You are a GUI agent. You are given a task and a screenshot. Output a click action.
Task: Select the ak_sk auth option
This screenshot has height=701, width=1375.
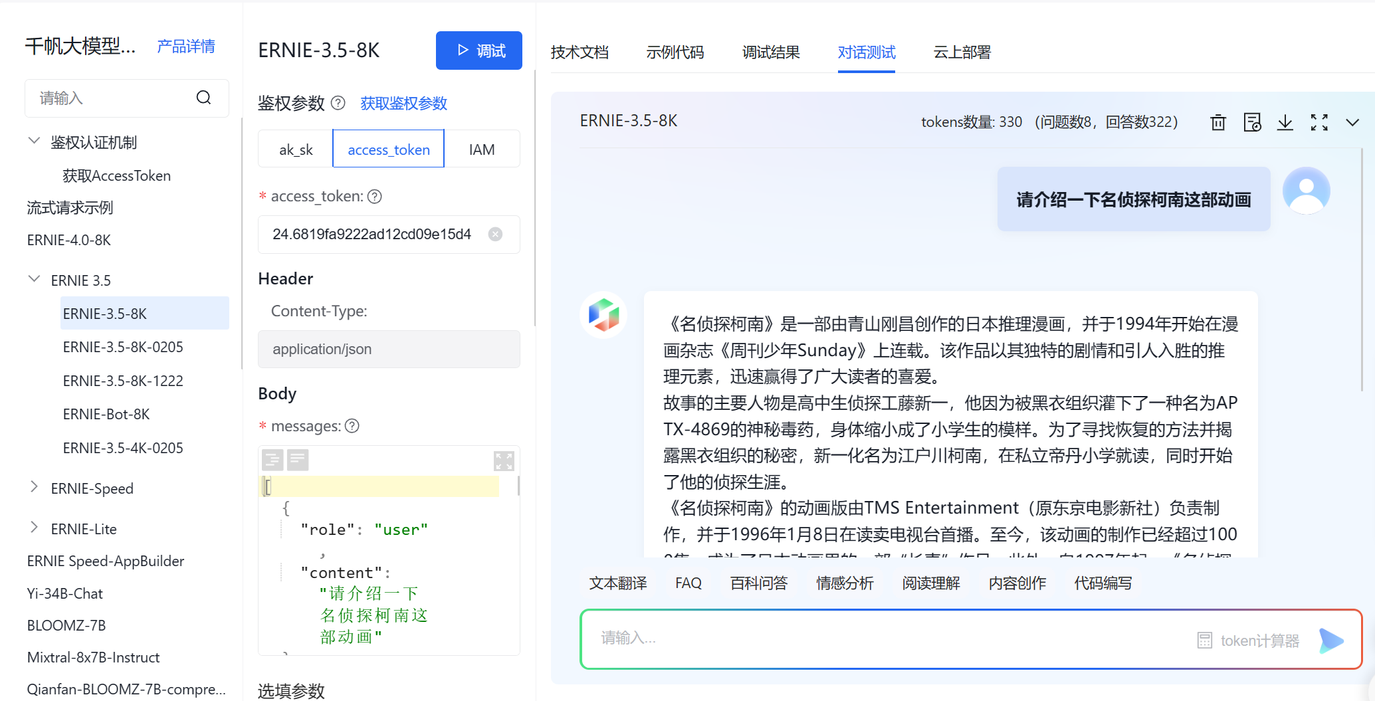[296, 149]
